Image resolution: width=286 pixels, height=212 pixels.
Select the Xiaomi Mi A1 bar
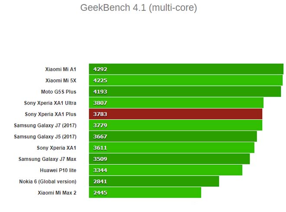coord(186,69)
